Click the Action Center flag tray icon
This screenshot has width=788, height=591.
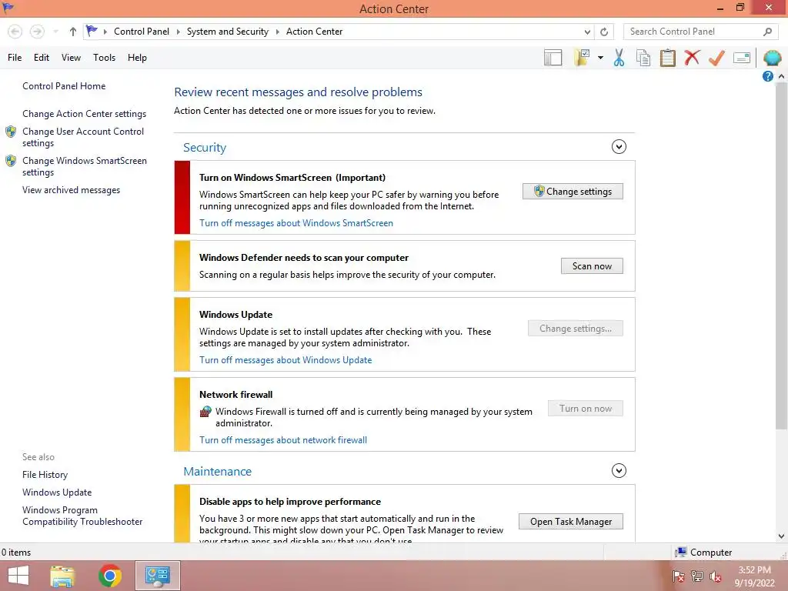point(678,576)
